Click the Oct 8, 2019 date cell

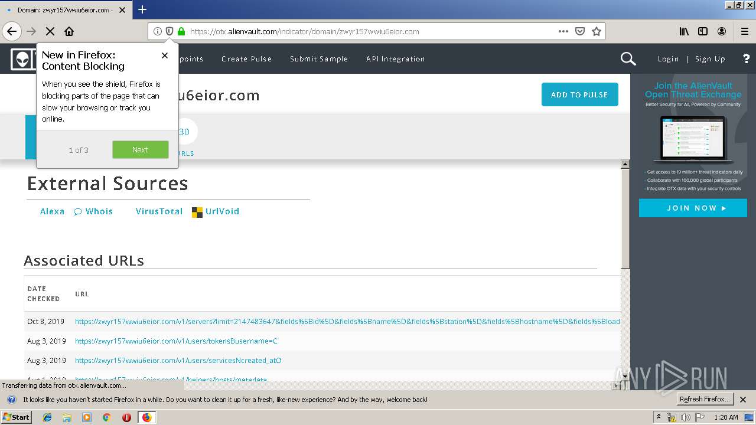click(46, 322)
